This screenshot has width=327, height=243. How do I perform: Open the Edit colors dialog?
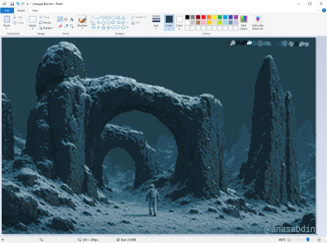(243, 23)
